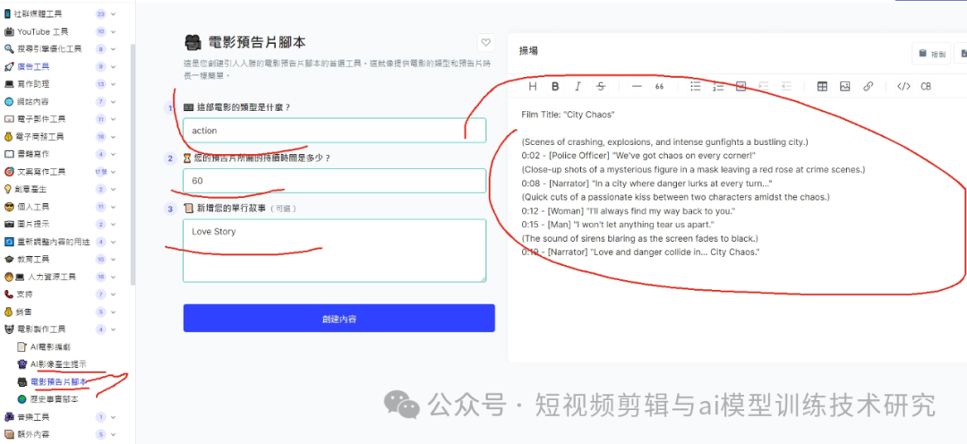Copy output with the 複製 button
The width and height of the screenshot is (967, 444).
pos(932,54)
